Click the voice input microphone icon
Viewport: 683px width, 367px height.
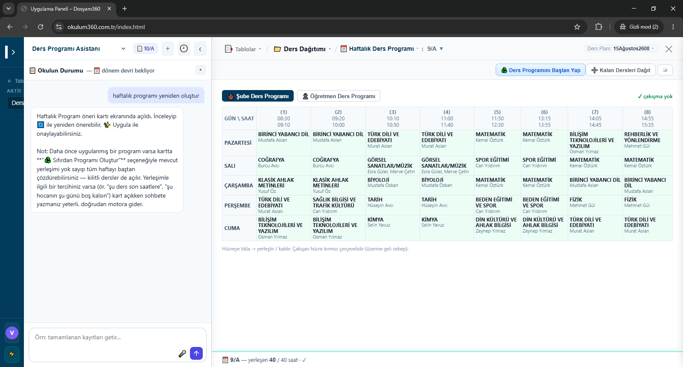[182, 354]
